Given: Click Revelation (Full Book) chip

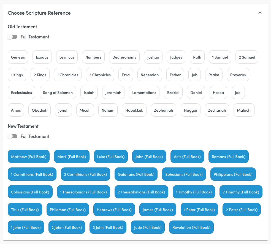Looking at the screenshot, I should pyautogui.click(x=191, y=227).
